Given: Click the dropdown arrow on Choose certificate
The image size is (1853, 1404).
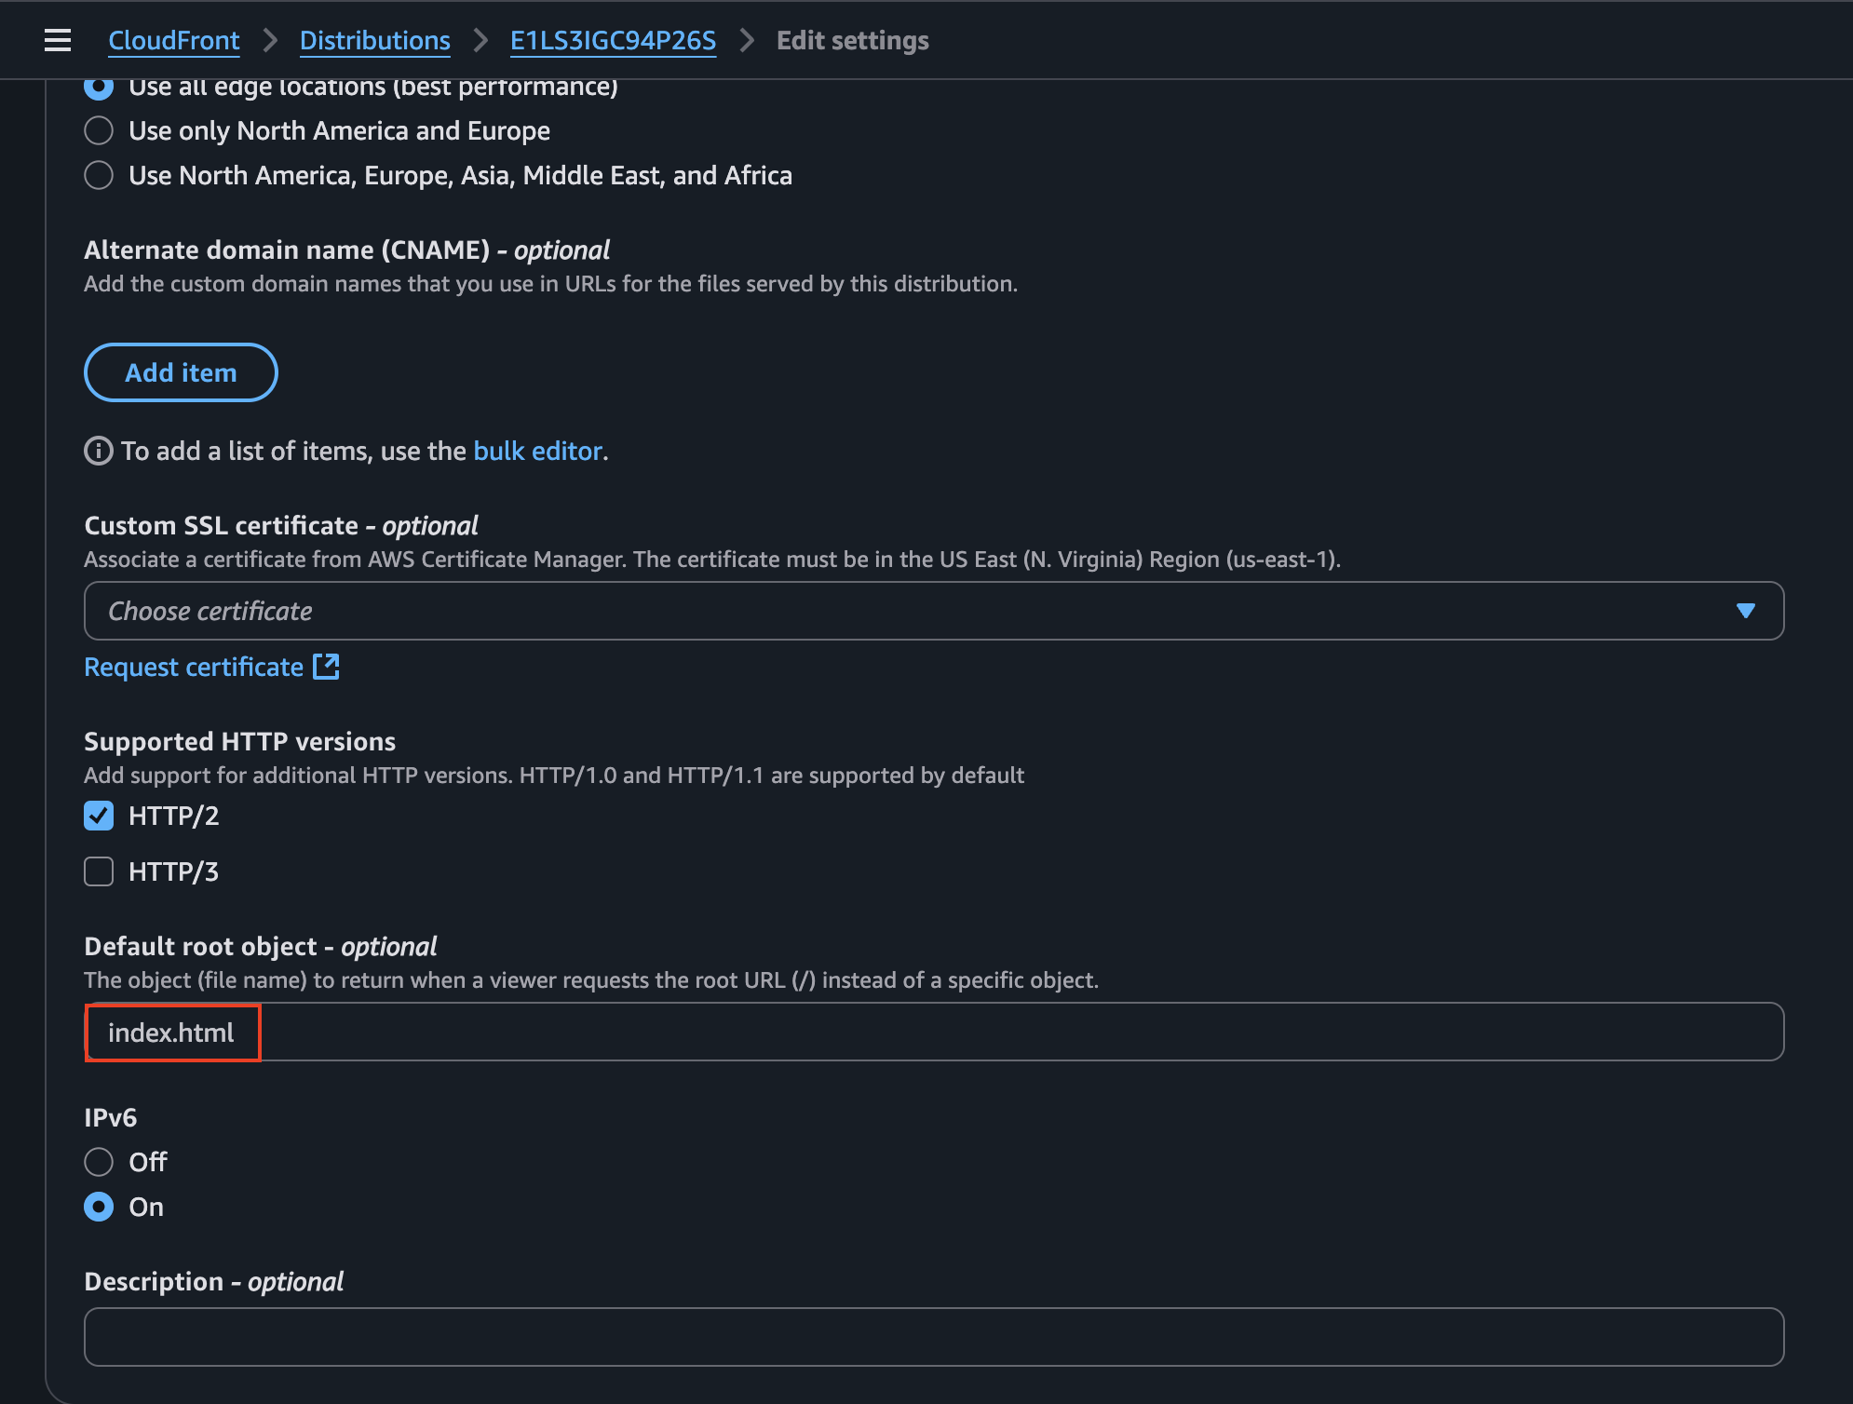Looking at the screenshot, I should (x=1747, y=611).
